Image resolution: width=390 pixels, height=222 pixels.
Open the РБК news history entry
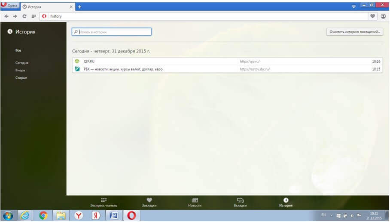[123, 69]
